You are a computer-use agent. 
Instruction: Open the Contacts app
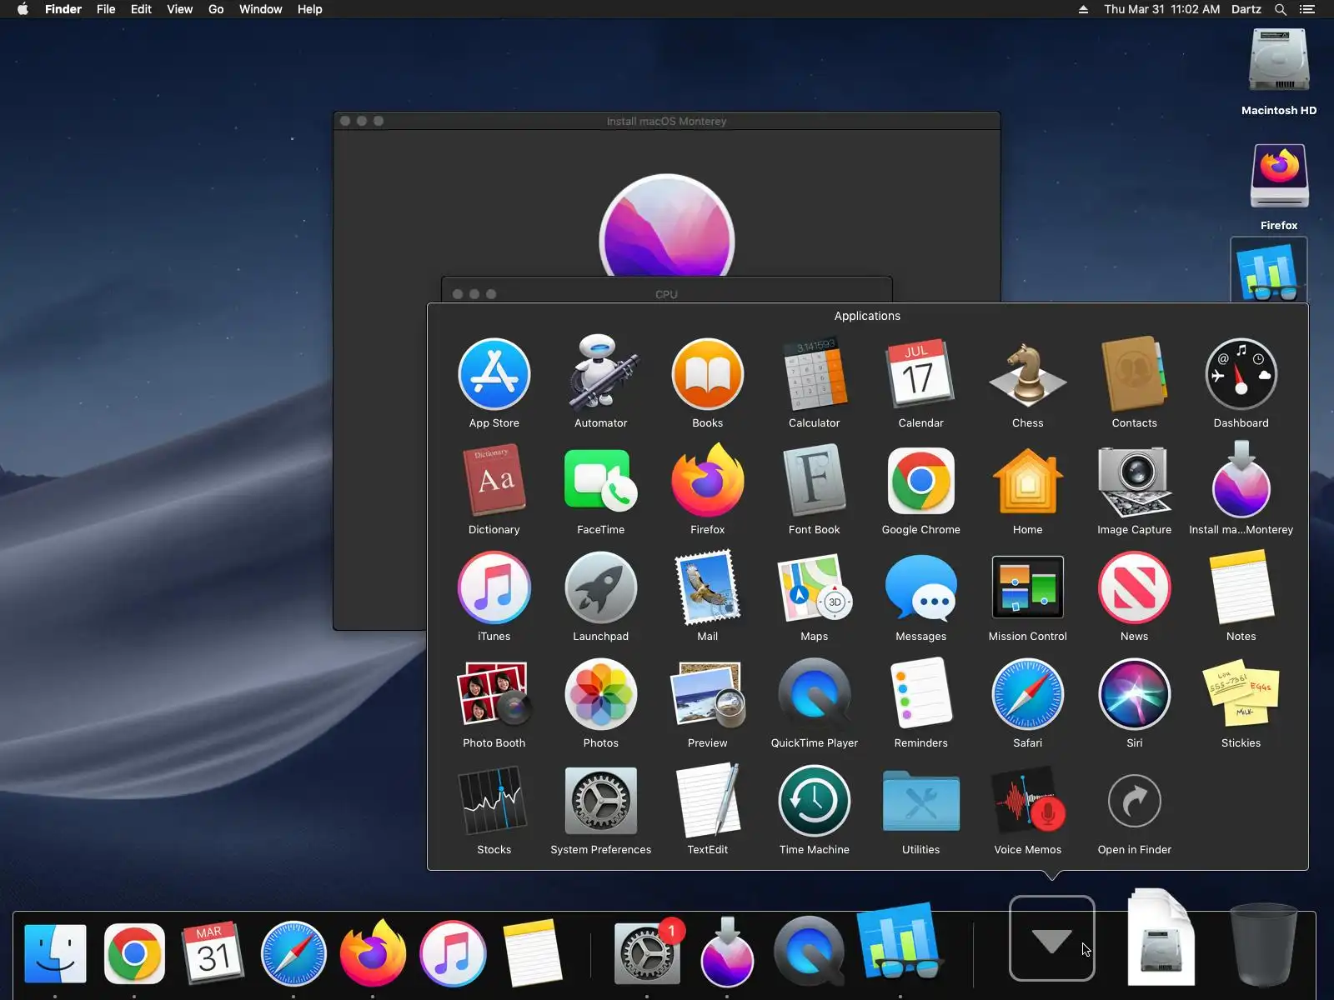1134,374
